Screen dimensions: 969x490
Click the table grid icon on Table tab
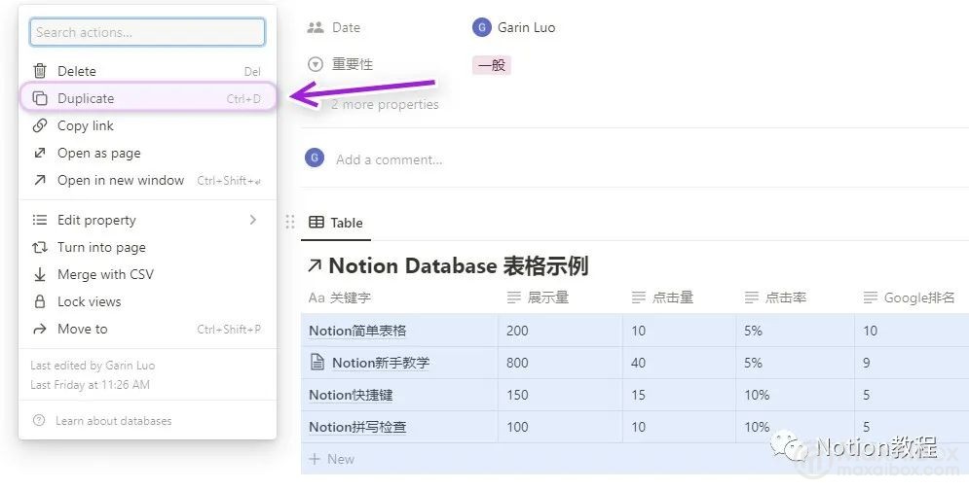pyautogui.click(x=317, y=223)
